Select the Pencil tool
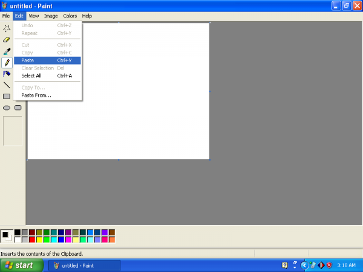This screenshot has height=272, width=363. [x=7, y=63]
